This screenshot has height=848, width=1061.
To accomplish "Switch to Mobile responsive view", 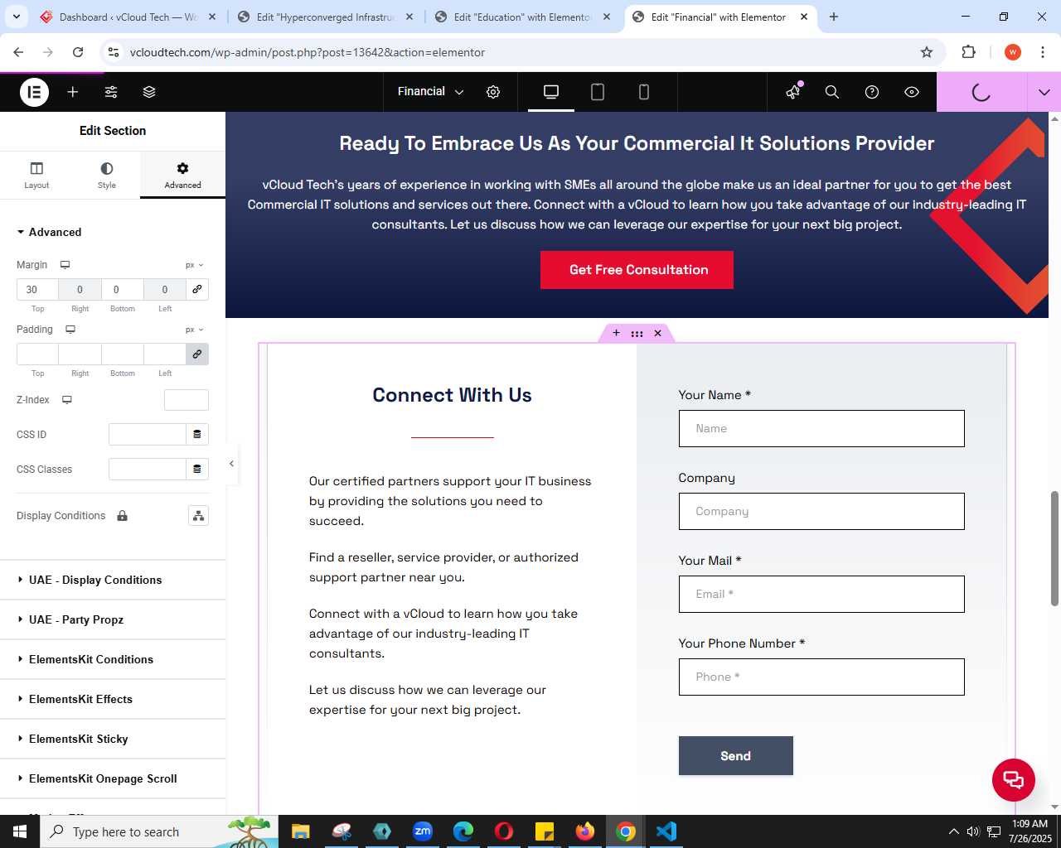I will 644,92.
